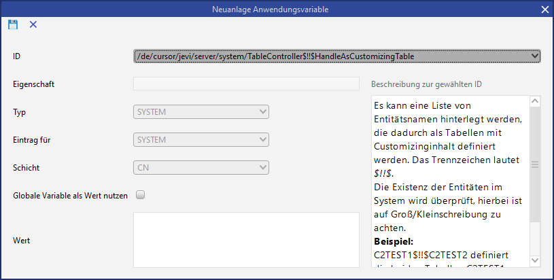Screen dimensions: 554x280
Task: Click the ID path text in the combo box
Action: tap(275, 56)
